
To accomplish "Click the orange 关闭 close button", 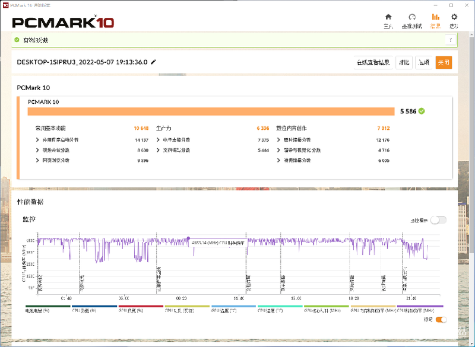I will pos(444,62).
